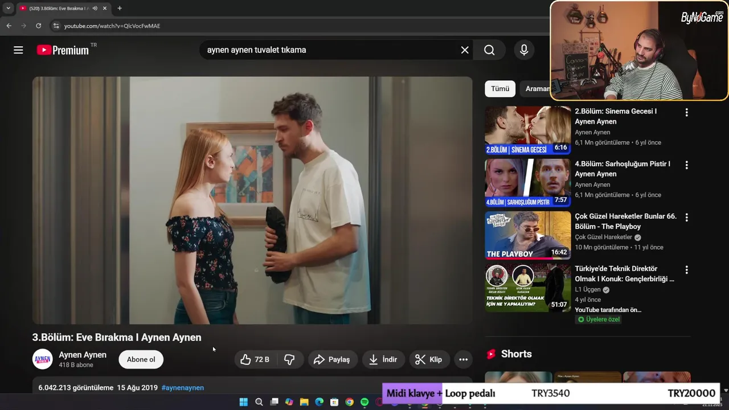Open the title '2.Bölüm: Sinema Gecesi I Aynen Aynen'
This screenshot has width=729, height=410.
click(x=616, y=117)
